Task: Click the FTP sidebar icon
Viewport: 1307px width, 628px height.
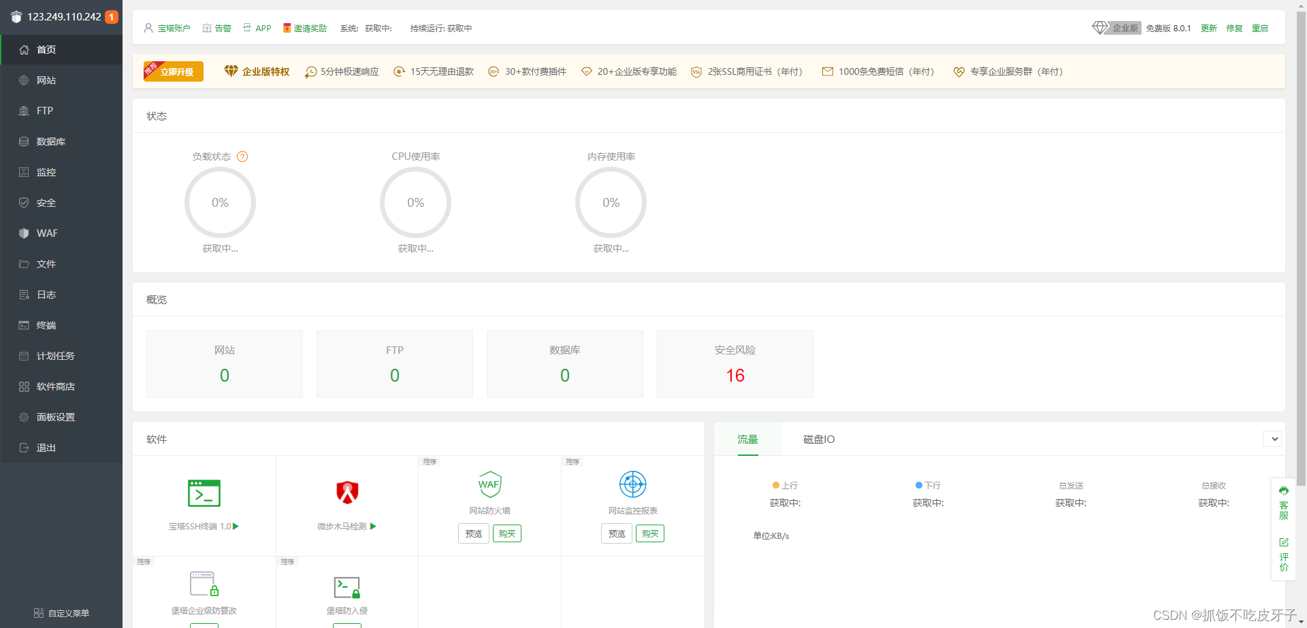Action: 24,111
